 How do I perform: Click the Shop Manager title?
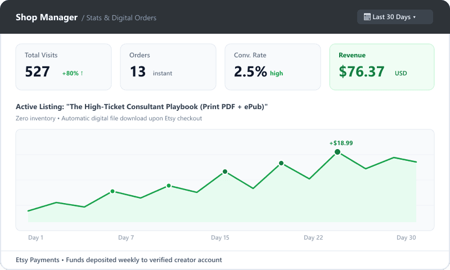point(47,17)
